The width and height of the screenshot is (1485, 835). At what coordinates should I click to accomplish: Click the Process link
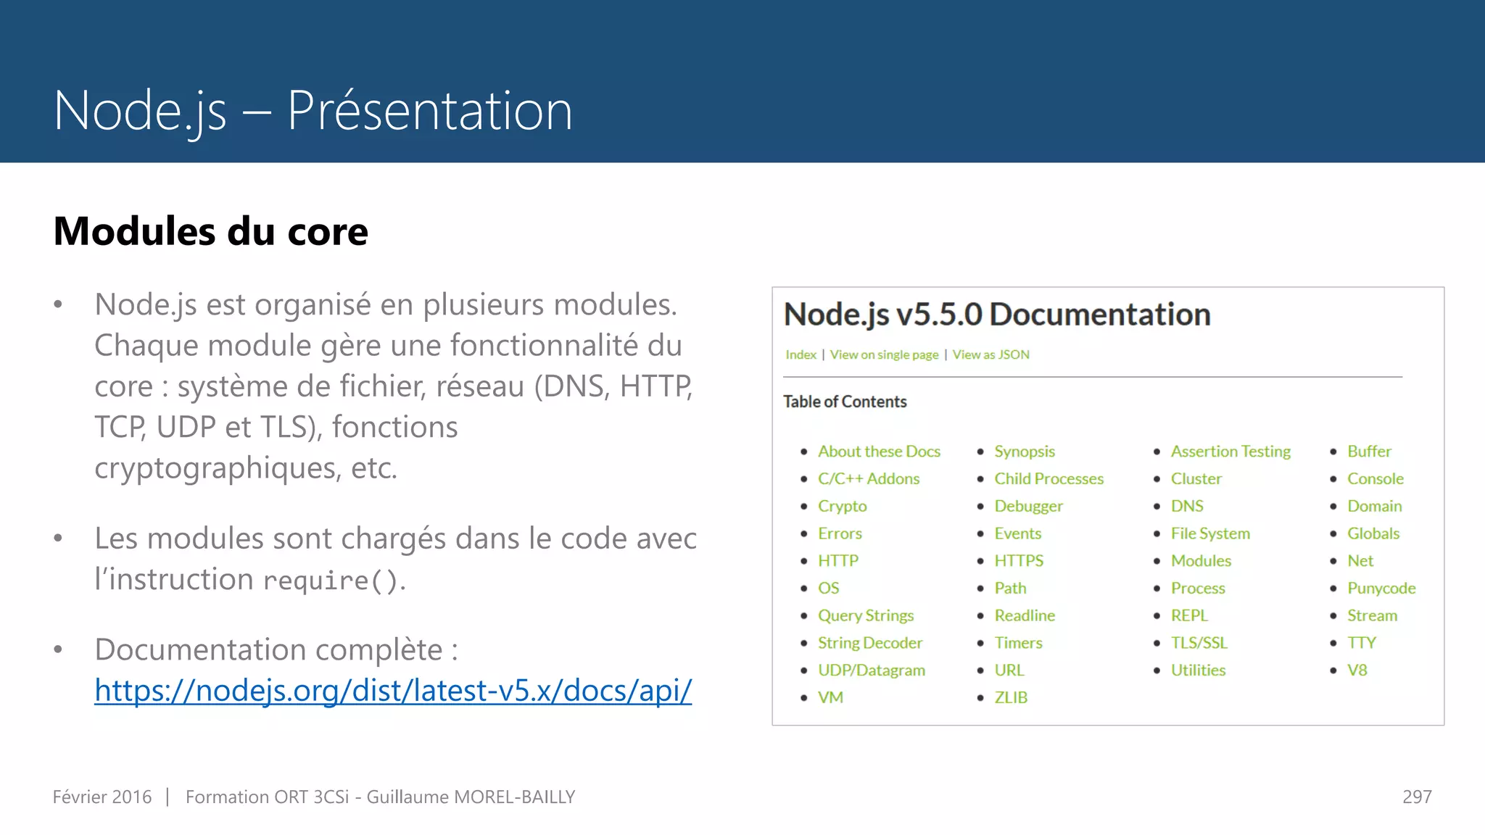click(1198, 588)
